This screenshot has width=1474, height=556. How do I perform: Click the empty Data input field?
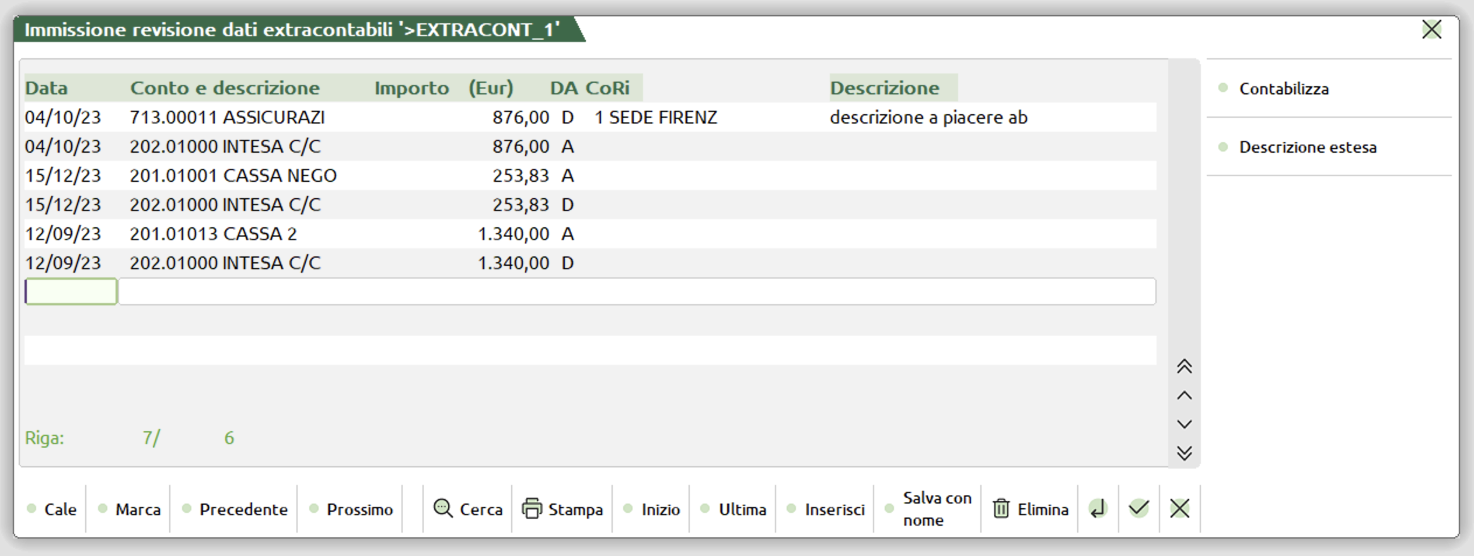[71, 291]
